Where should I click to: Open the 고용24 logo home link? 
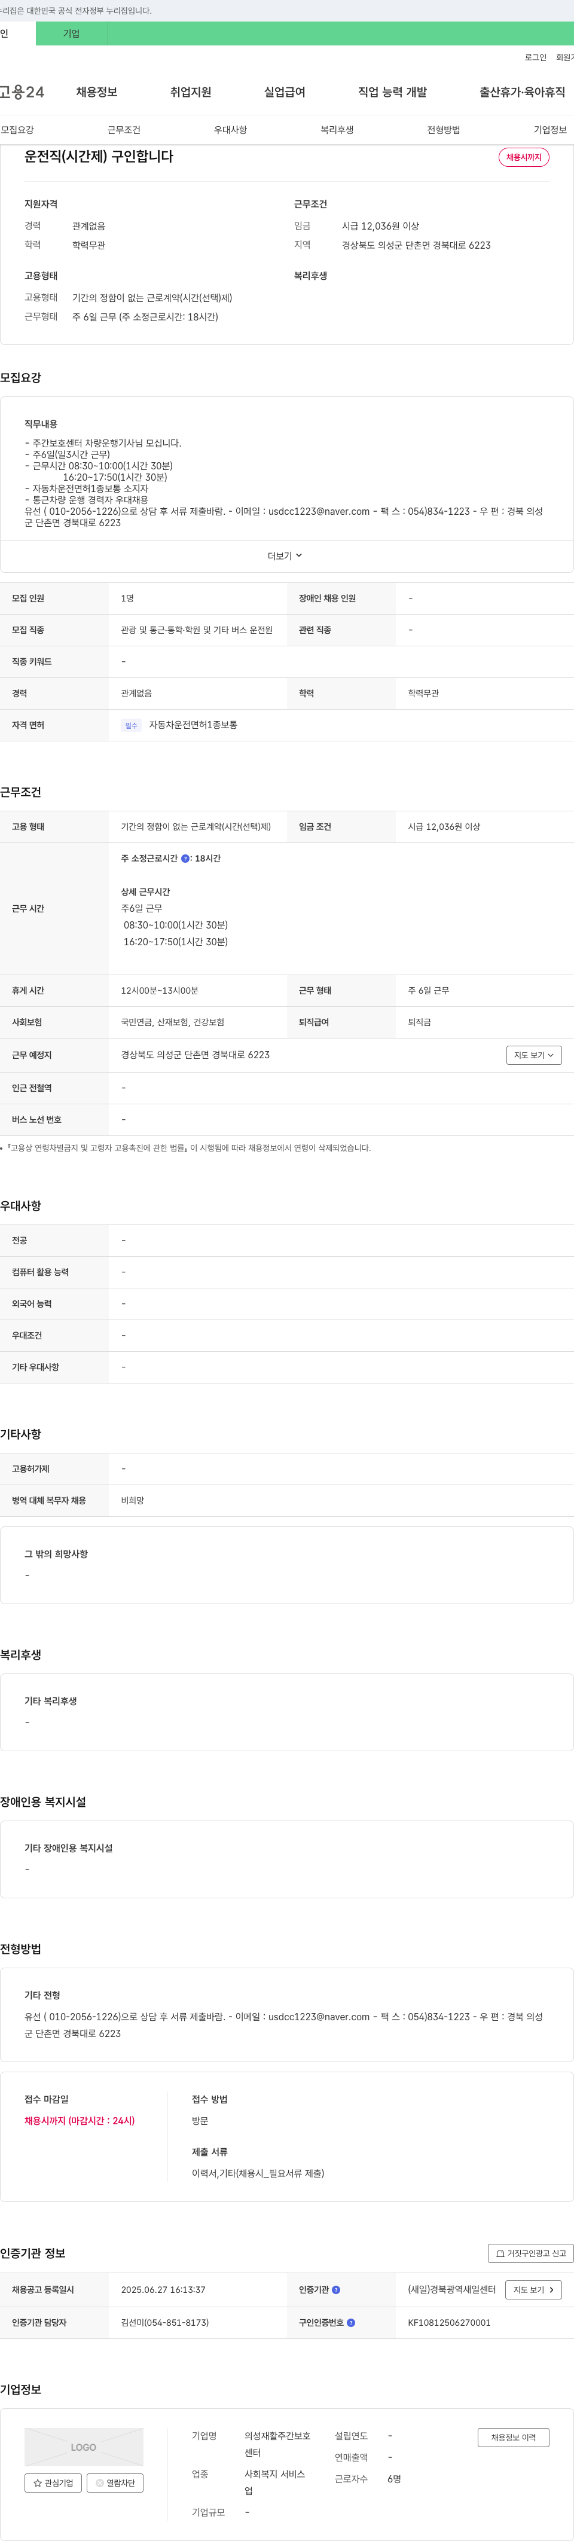tap(22, 91)
